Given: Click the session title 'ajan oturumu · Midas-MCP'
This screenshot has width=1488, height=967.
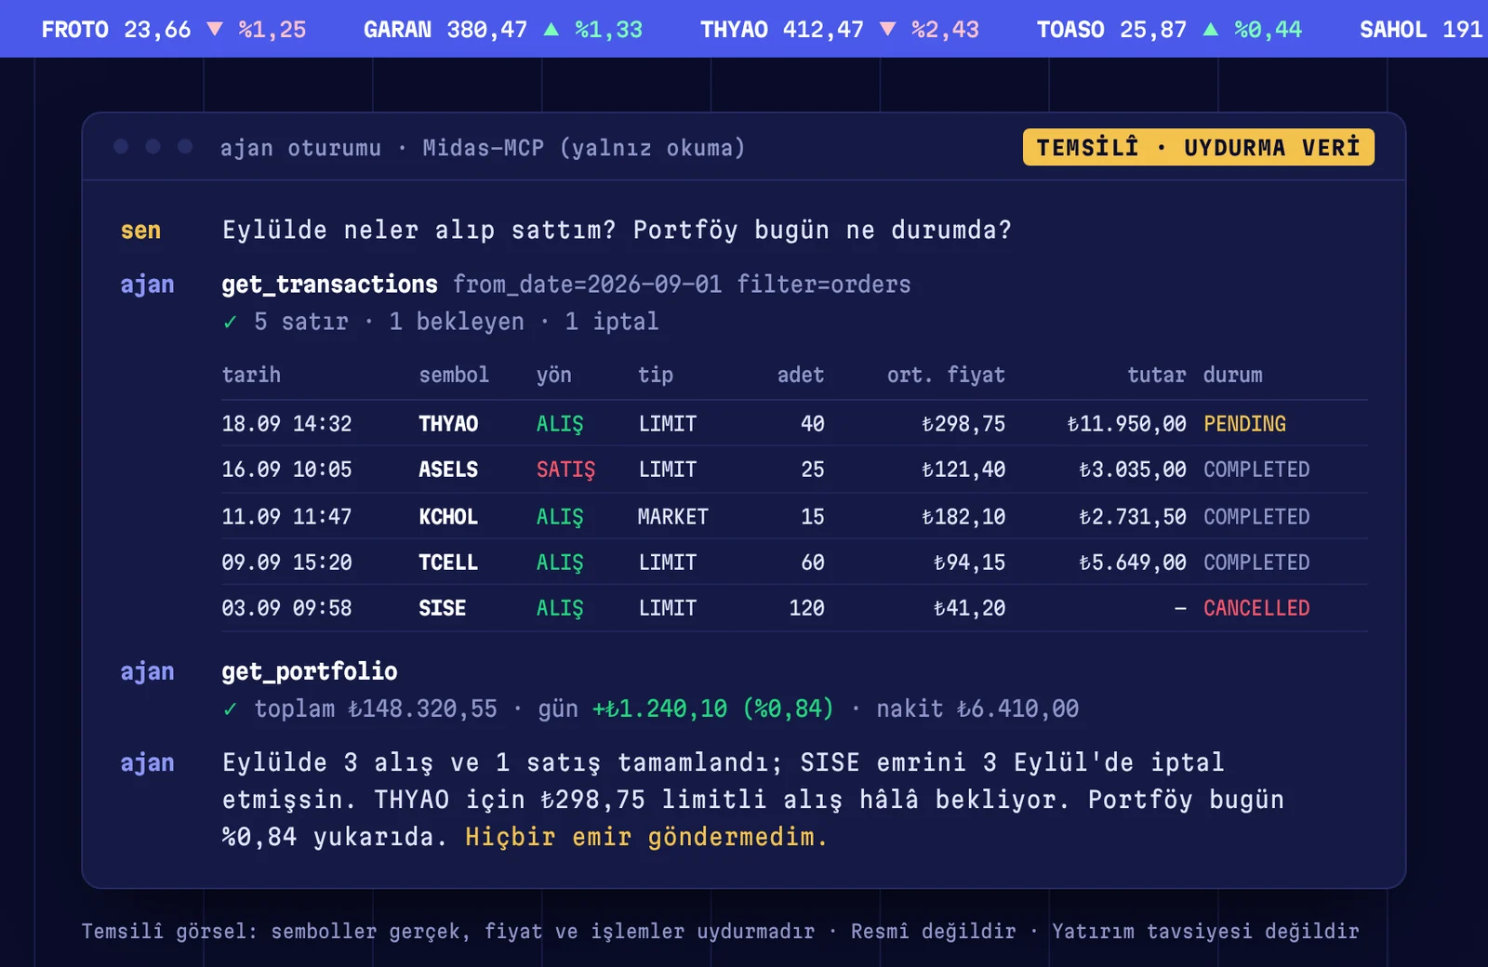Looking at the screenshot, I should 382,148.
